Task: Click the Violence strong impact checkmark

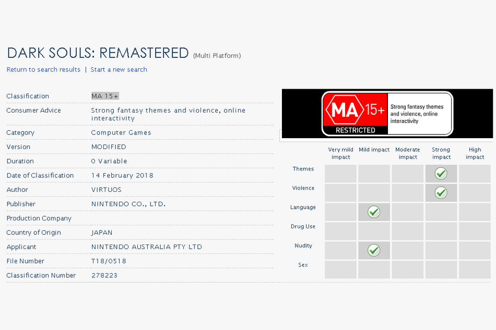Action: (441, 193)
